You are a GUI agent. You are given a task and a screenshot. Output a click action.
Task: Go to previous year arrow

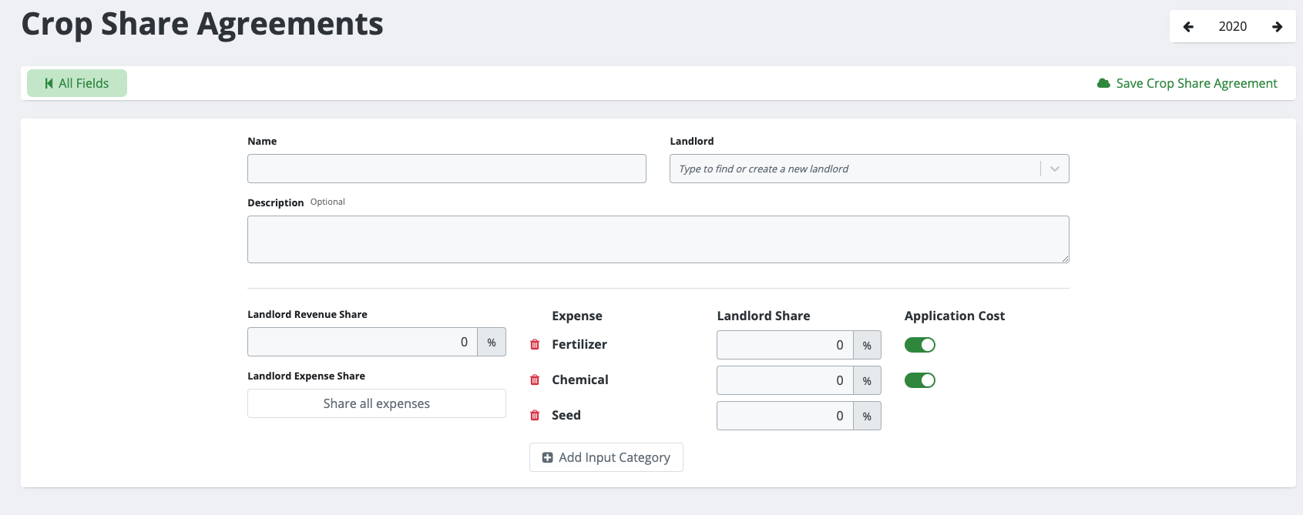click(1188, 27)
